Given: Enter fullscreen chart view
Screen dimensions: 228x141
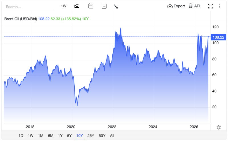Looking at the screenshot, I should (211, 6).
